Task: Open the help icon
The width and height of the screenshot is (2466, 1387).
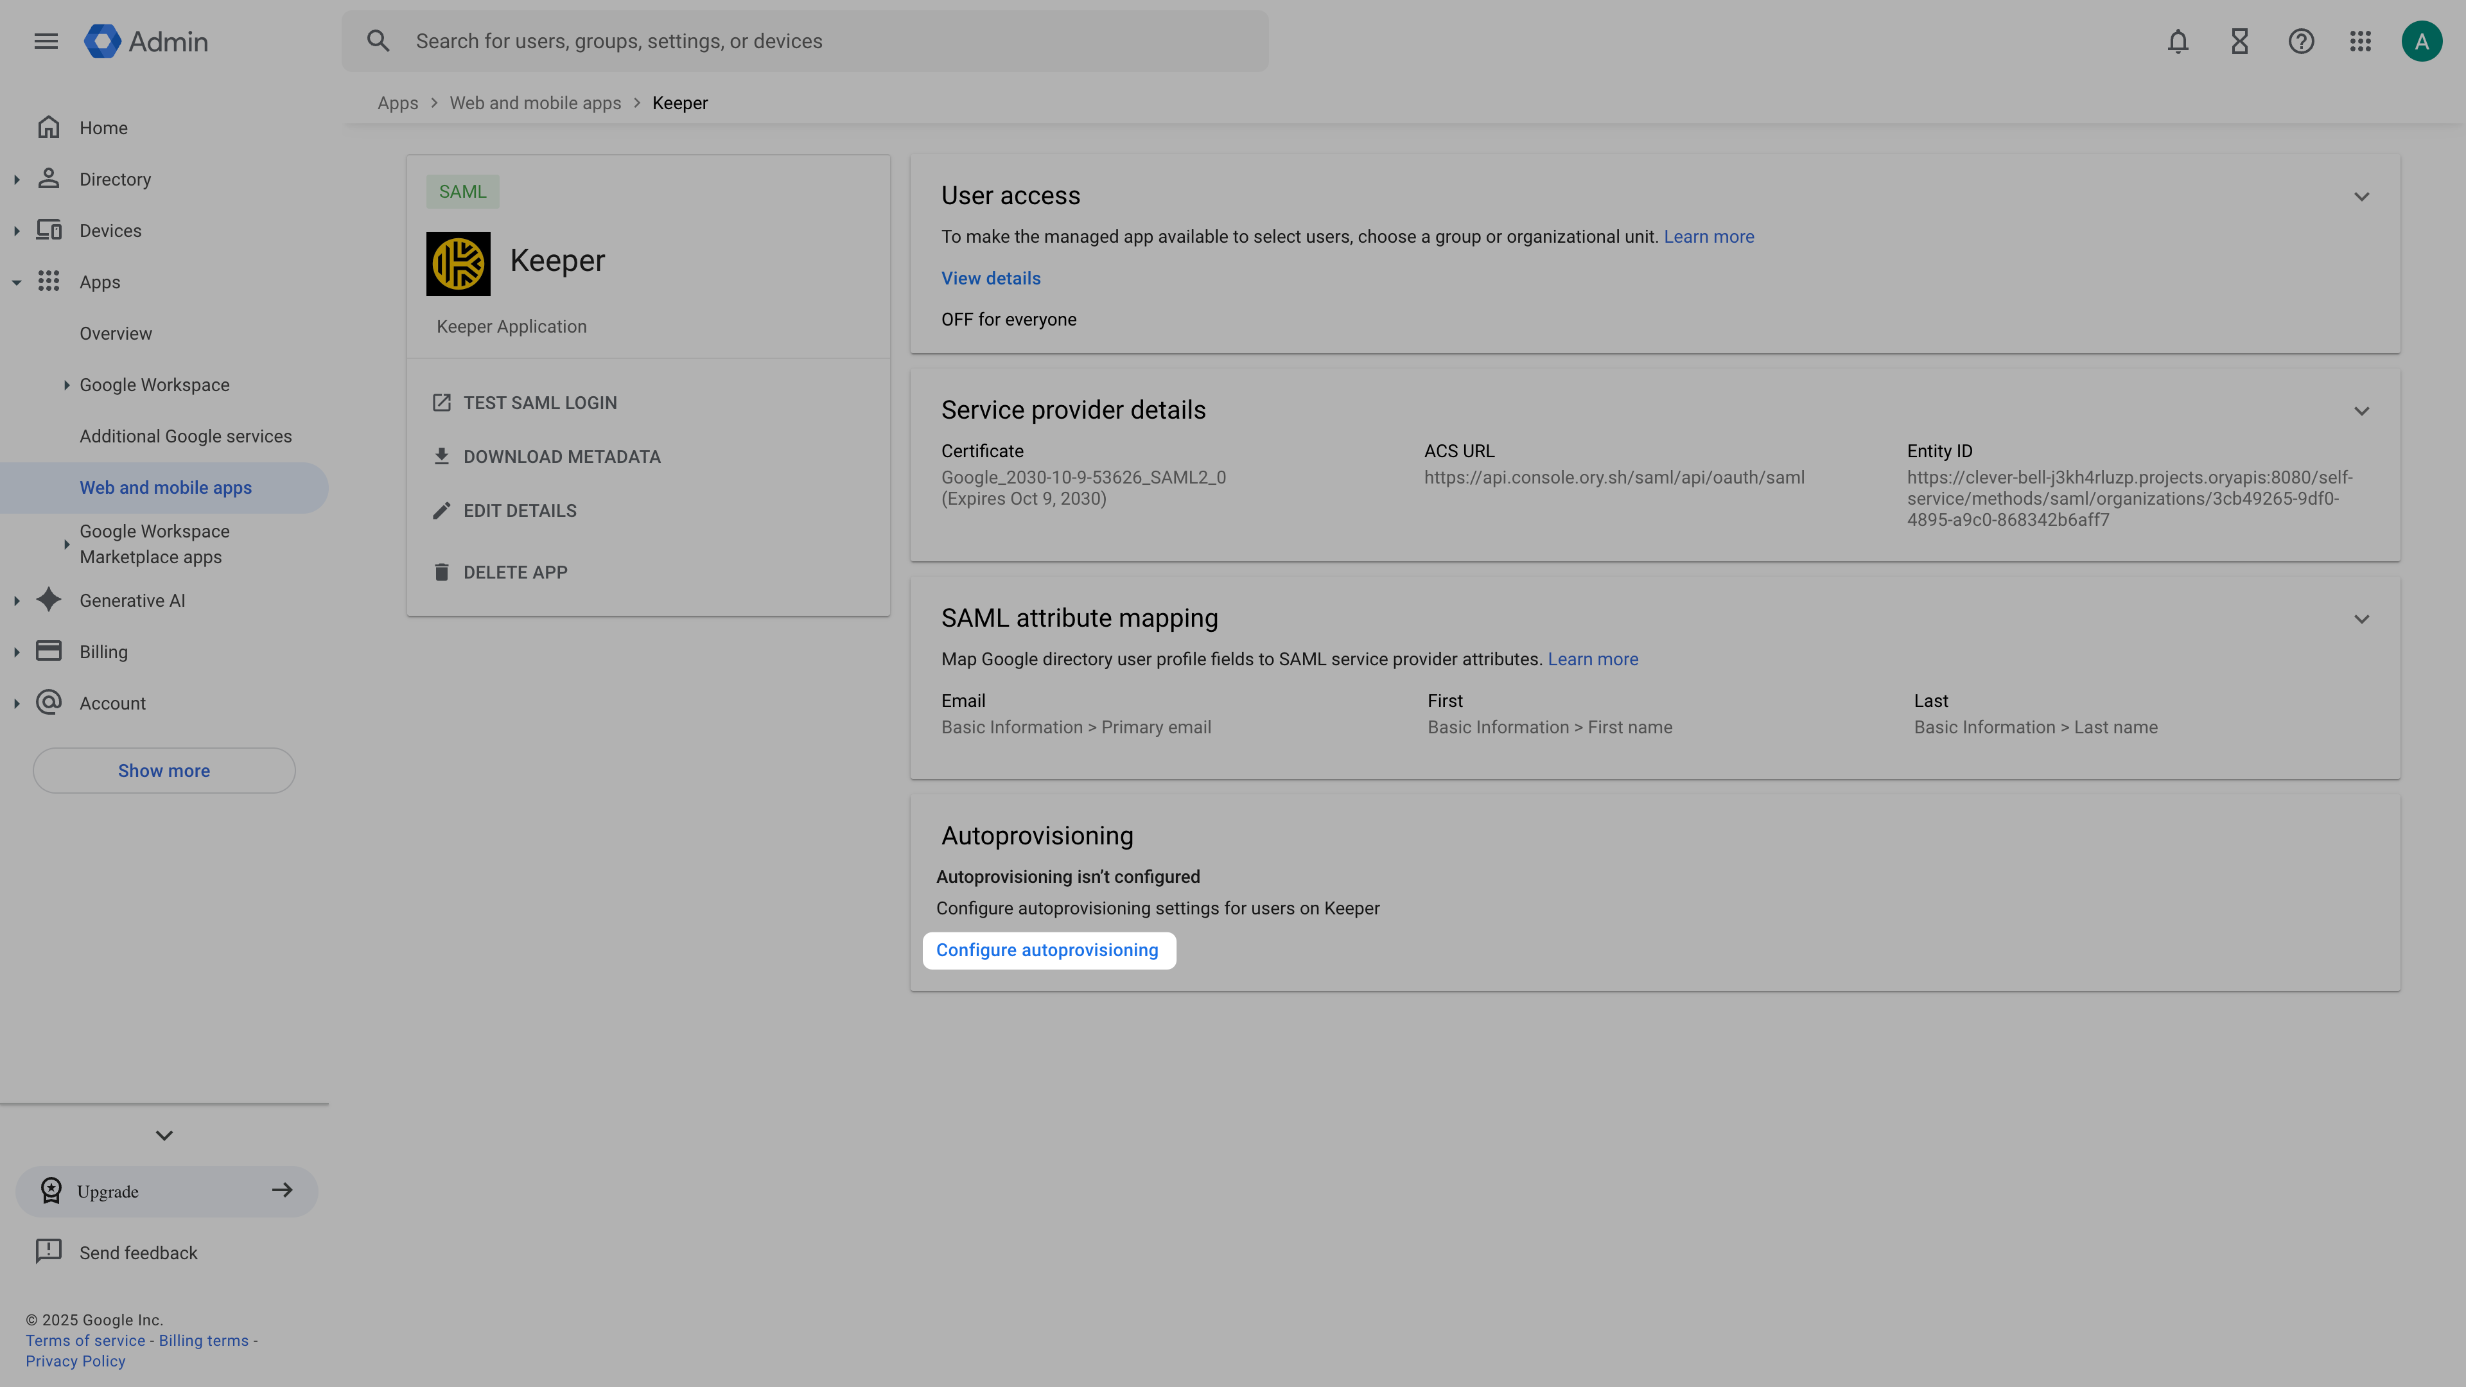Action: tap(2300, 41)
